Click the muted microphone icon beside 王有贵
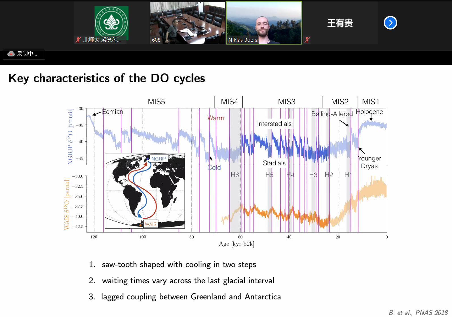This screenshot has width=452, height=317. pos(307,40)
